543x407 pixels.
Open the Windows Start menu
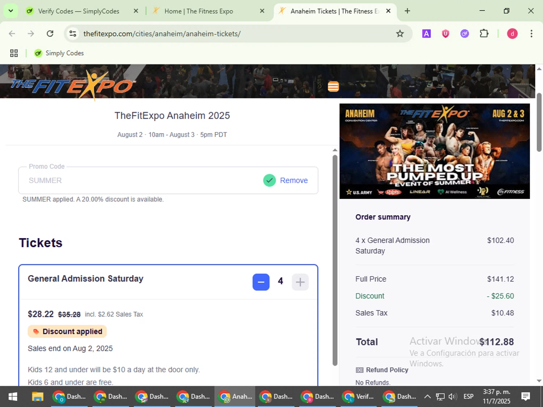click(13, 397)
